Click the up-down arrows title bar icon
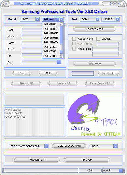 click(110, 3)
